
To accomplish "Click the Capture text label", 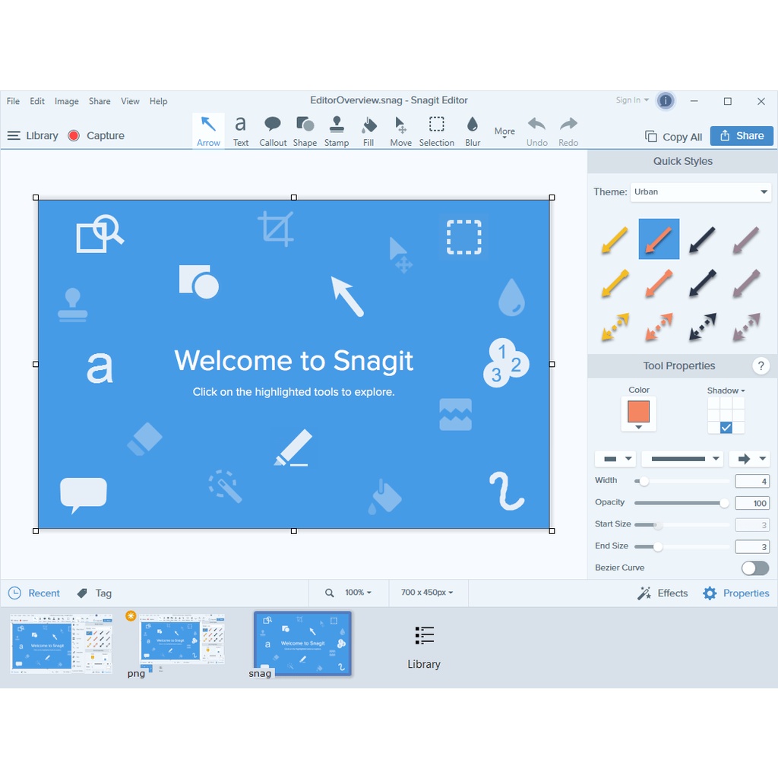I will point(105,135).
